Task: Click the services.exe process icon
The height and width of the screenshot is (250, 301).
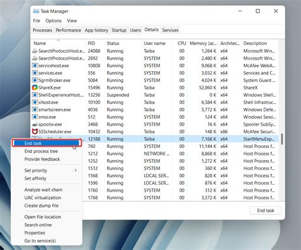Action: coord(35,73)
